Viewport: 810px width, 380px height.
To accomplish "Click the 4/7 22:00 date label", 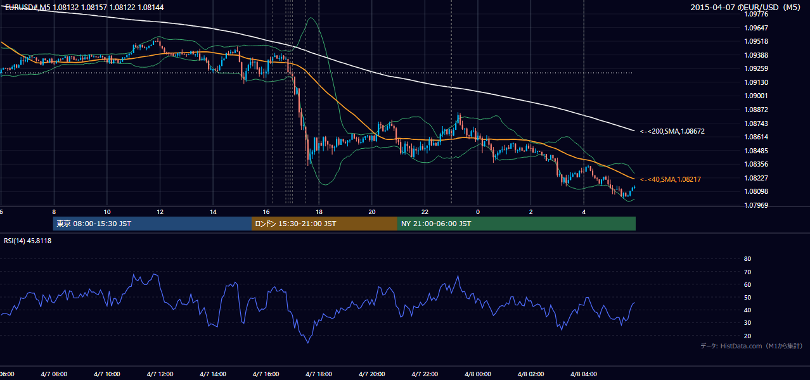I will click(425, 374).
